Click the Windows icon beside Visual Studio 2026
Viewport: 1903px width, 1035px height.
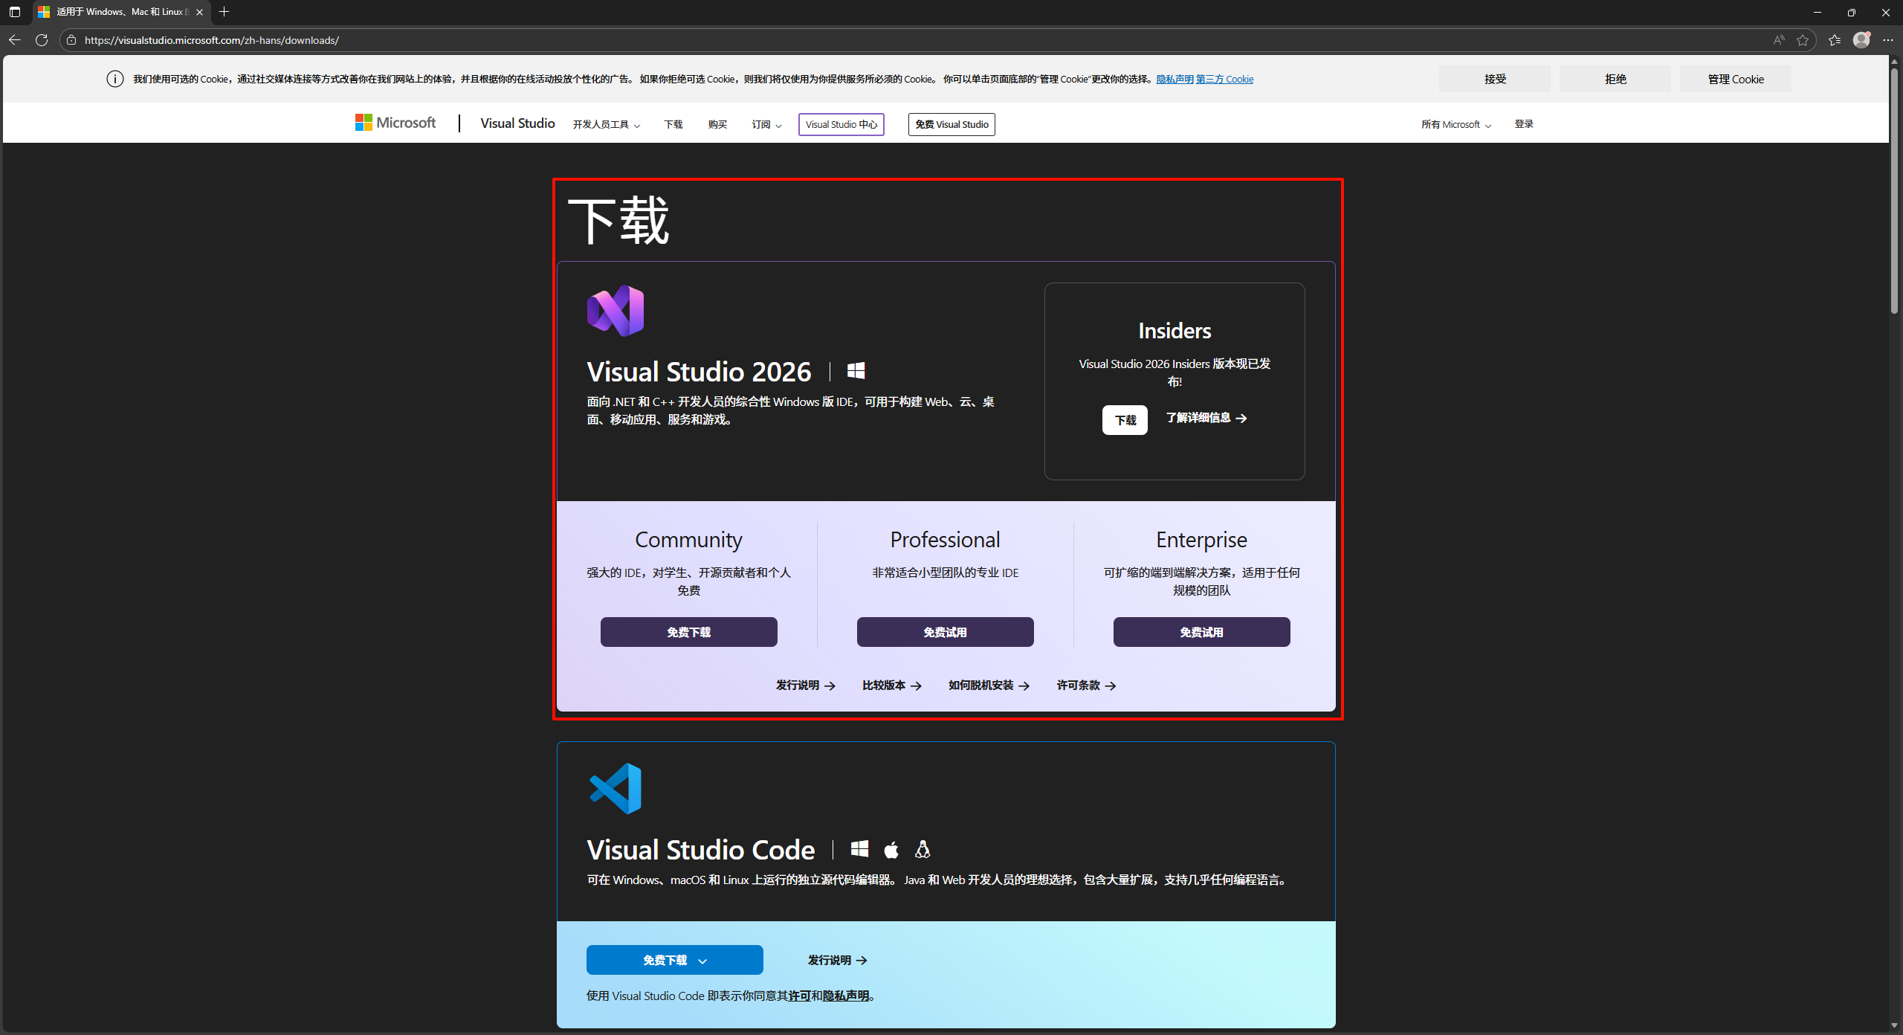point(856,370)
